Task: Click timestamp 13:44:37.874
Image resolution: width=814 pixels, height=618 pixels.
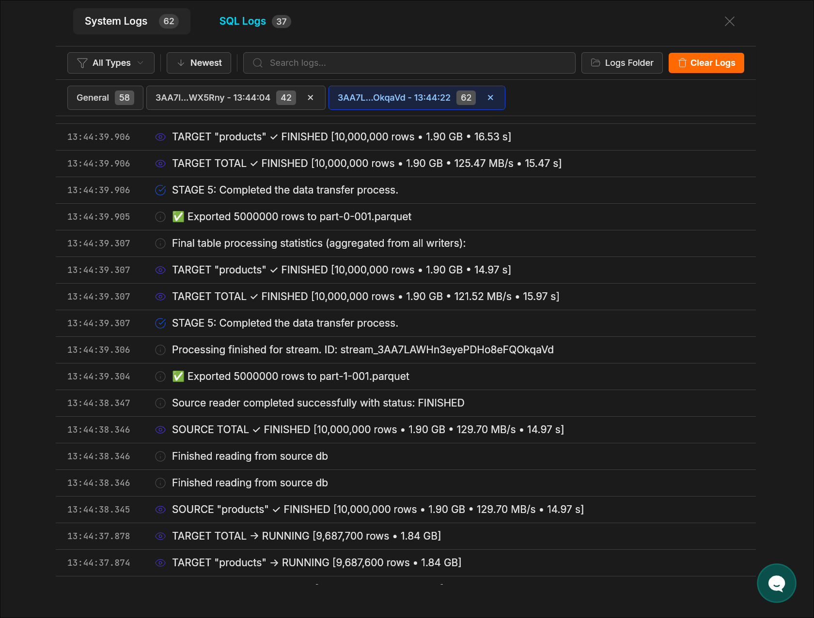Action: [x=99, y=563]
